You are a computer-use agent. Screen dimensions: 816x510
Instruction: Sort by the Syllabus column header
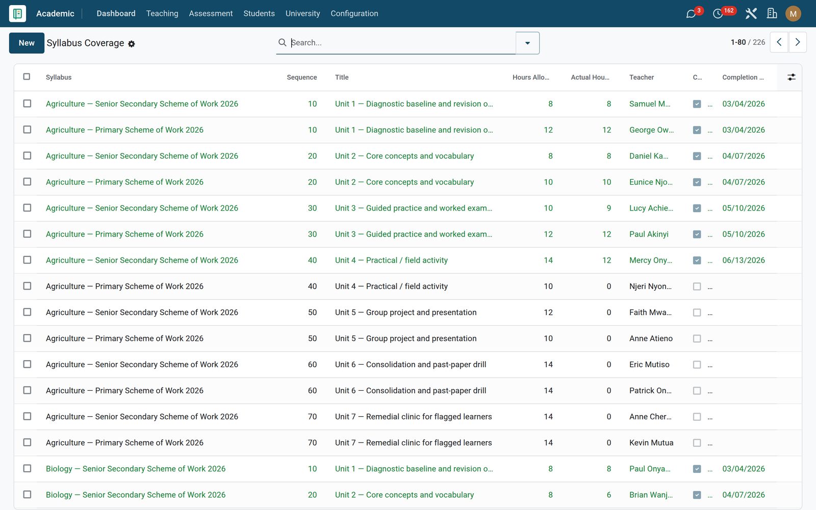pyautogui.click(x=59, y=78)
